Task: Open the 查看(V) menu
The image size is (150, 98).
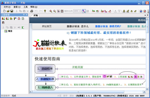Action: tap(17, 7)
